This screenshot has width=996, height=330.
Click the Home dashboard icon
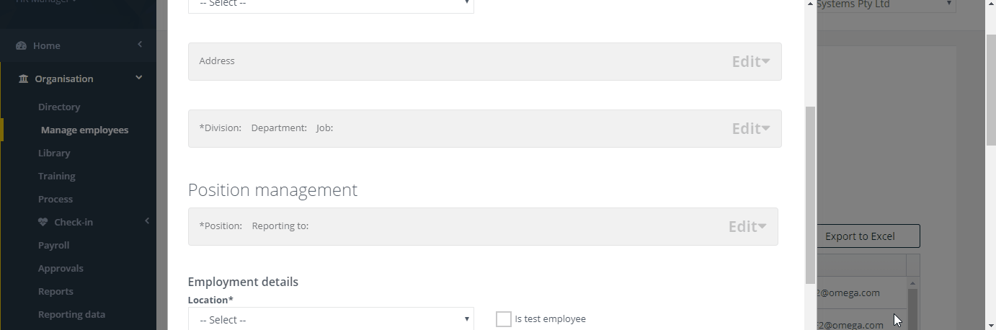click(x=21, y=45)
